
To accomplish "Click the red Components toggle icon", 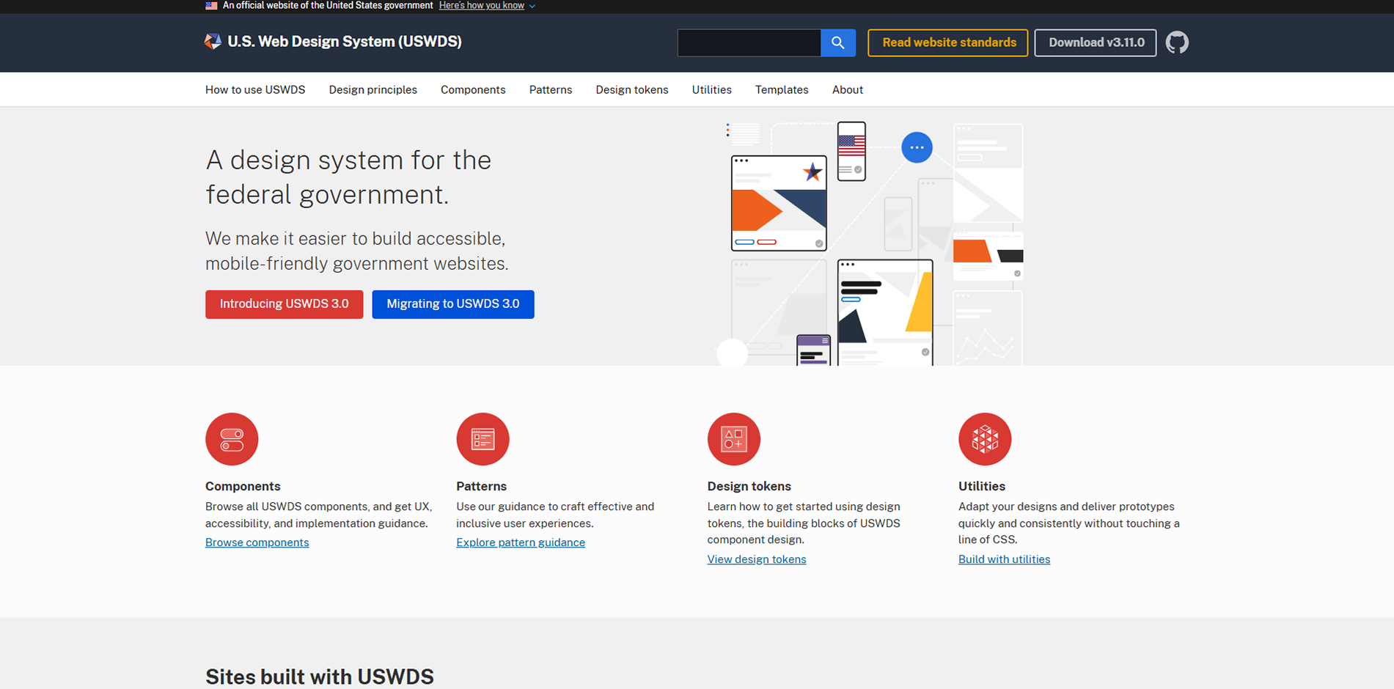I will (232, 439).
